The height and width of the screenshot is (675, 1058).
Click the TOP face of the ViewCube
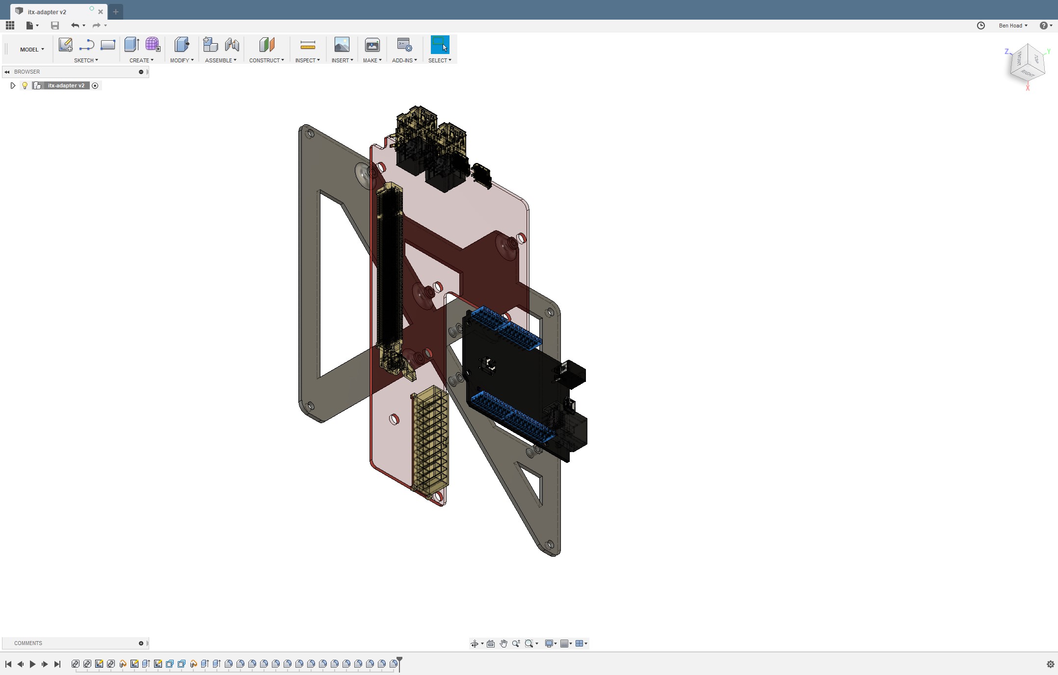(1036, 58)
